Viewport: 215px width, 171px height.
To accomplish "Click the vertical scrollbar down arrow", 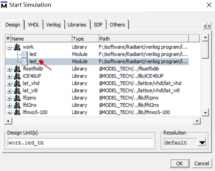I will [x=205, y=113].
